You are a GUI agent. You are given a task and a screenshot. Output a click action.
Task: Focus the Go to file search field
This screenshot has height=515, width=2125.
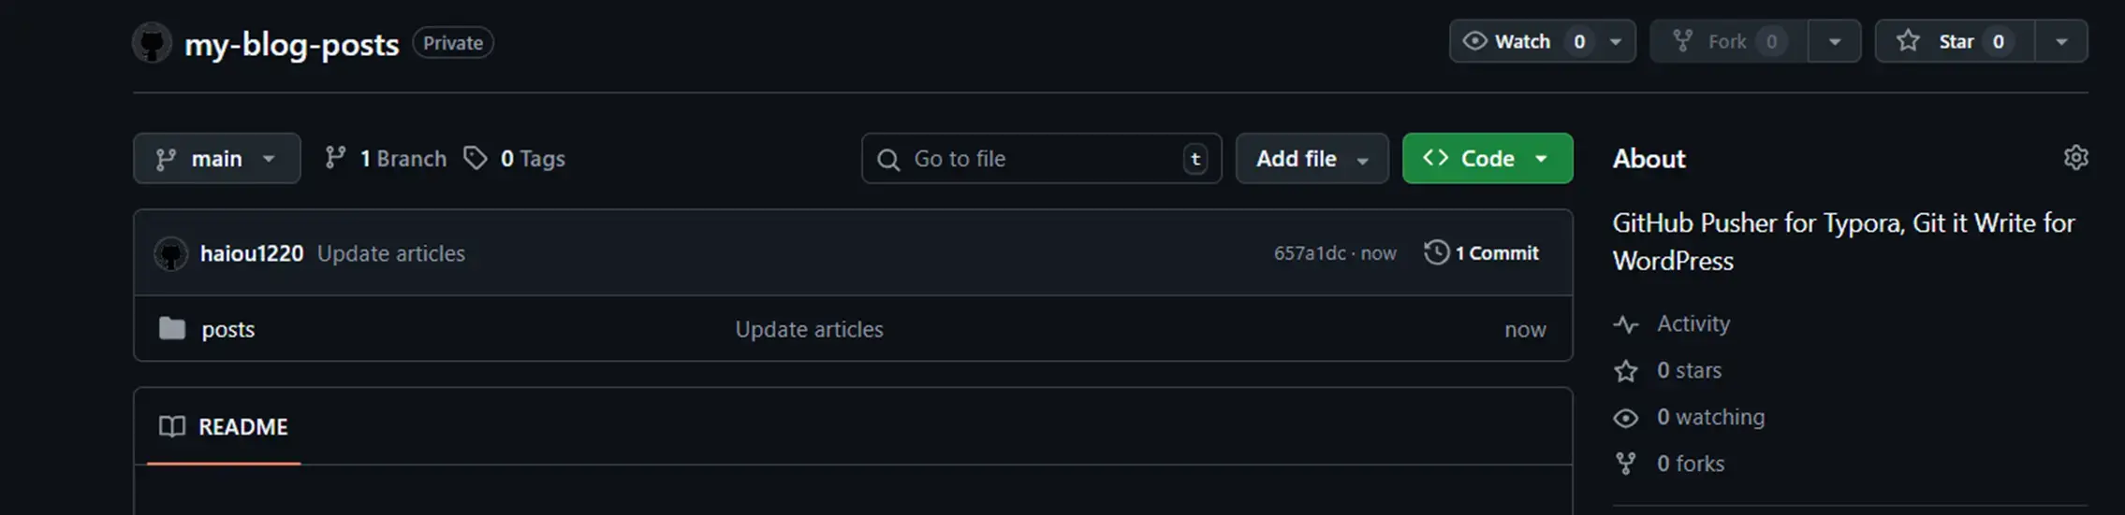pyautogui.click(x=1039, y=159)
